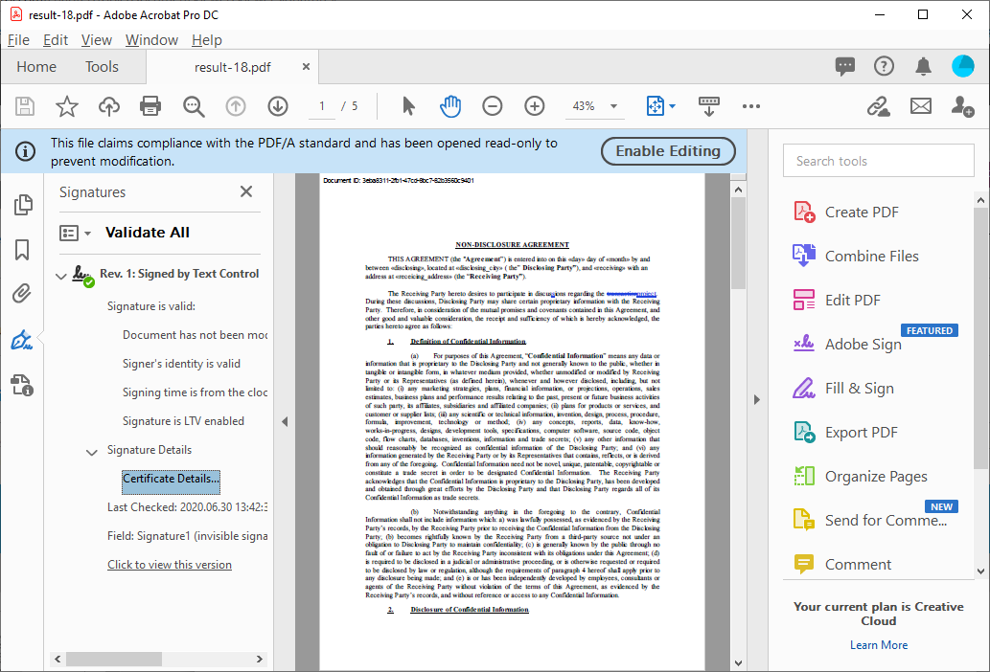Click to view this version link
Viewport: 990px width, 672px height.
click(x=170, y=565)
